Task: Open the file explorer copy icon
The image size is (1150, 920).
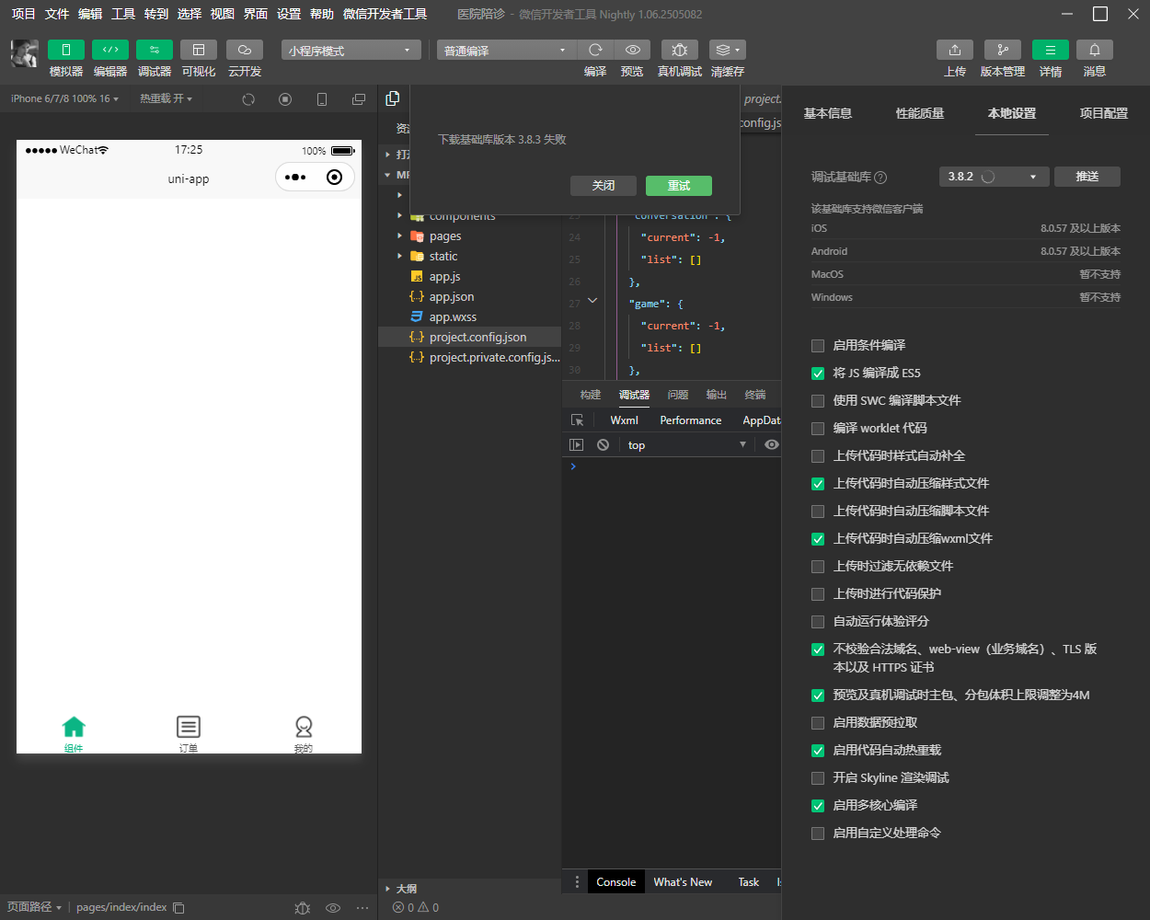Action: (393, 98)
